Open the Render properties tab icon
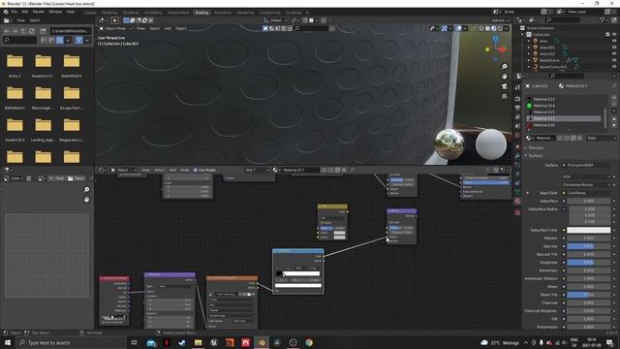This screenshot has height=349, width=620. 517,99
